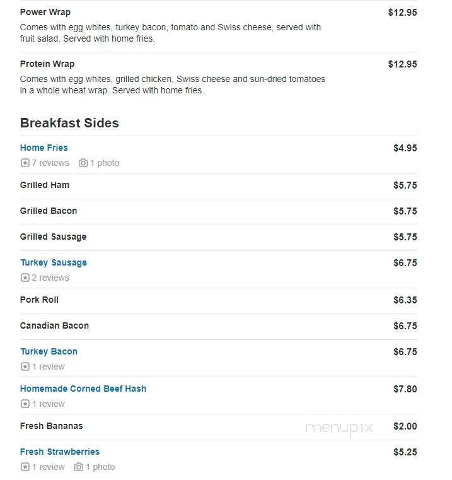This screenshot has width=452, height=480.
Task: Open the Turkey Bacon item link
Action: click(x=49, y=351)
